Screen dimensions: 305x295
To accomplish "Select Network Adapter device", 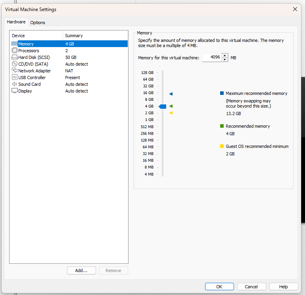I will [69, 71].
